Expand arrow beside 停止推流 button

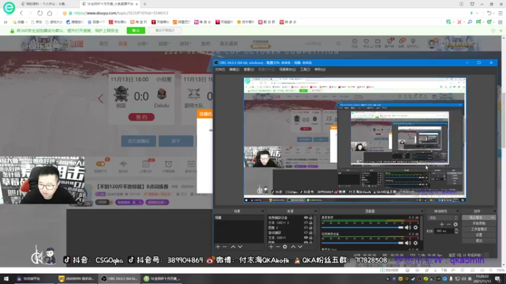click(x=493, y=218)
